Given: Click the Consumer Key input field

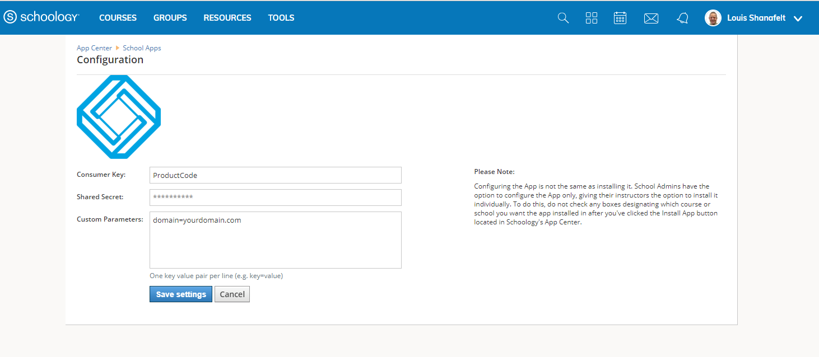Looking at the screenshot, I should coord(276,175).
